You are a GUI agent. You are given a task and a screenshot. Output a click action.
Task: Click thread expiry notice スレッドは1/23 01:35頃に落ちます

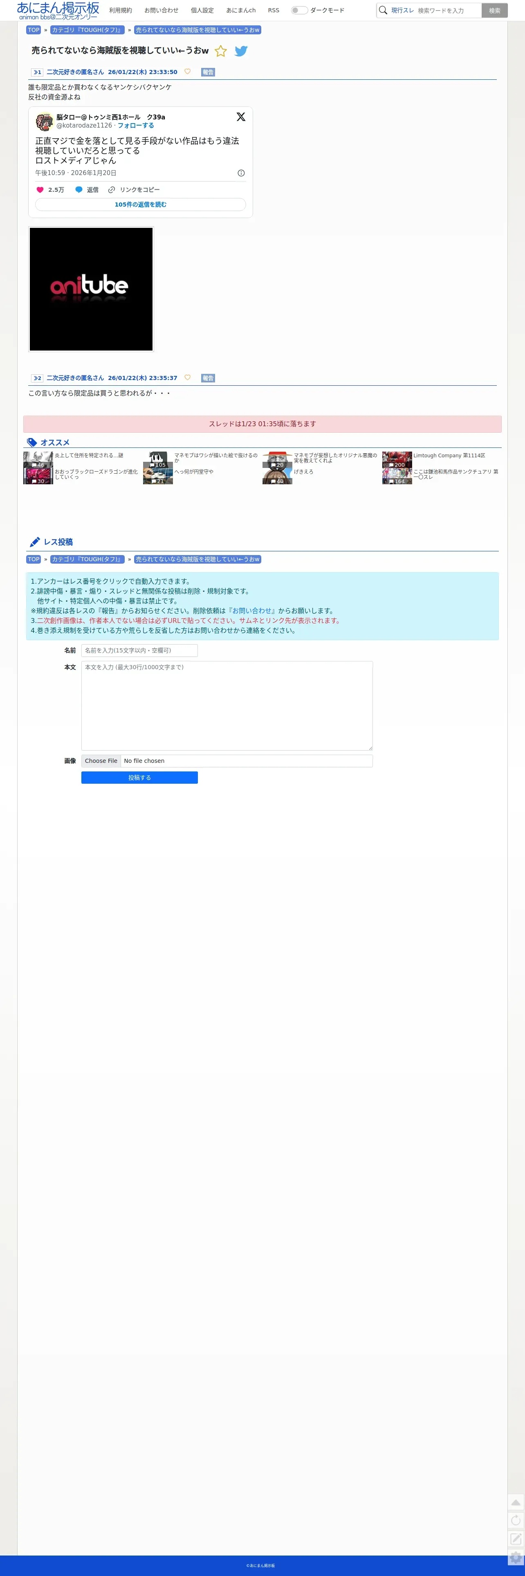tap(262, 424)
